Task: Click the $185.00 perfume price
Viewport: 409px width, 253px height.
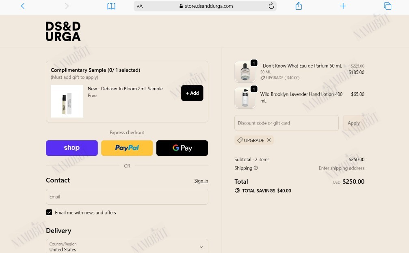Action: (356, 72)
